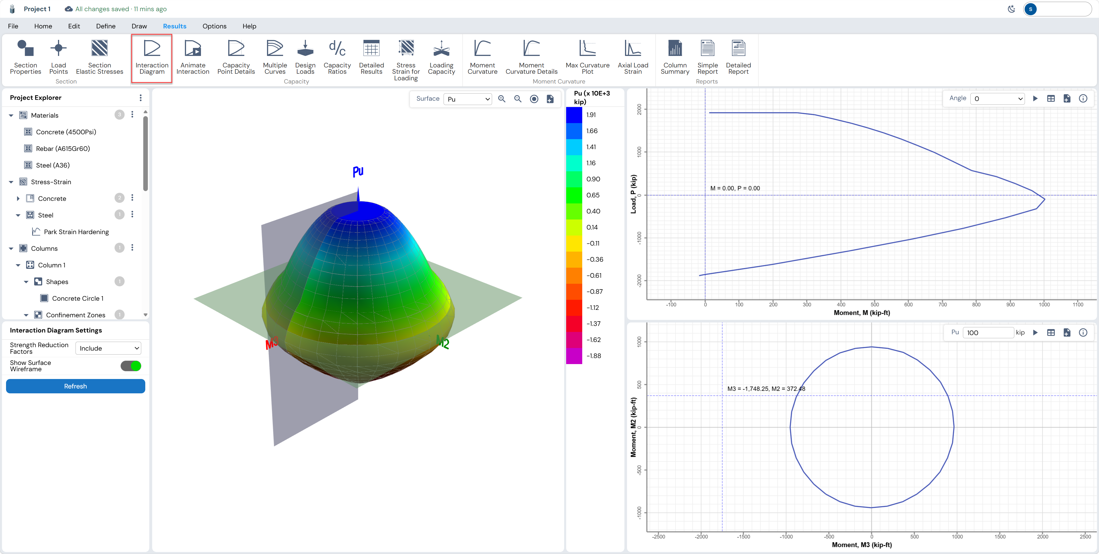Expand the Concrete stress-strain node
Screen dimensions: 1099x554
coord(18,198)
